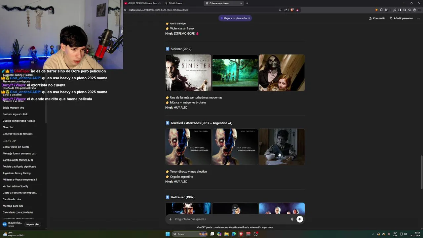Click the share page icon in address bar

point(286,10)
